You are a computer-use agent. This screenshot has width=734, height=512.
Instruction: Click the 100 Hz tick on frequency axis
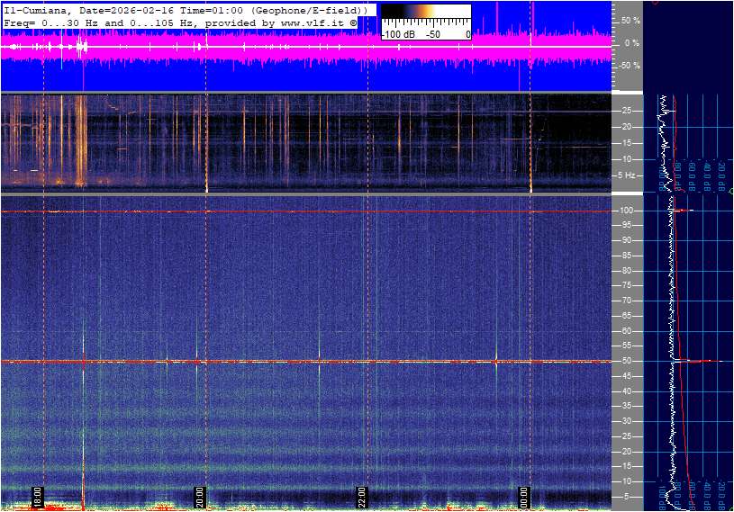tap(628, 211)
